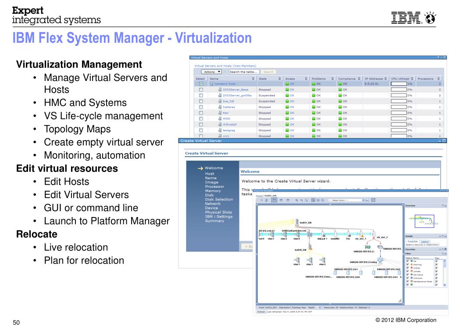Check the testgreg row checkbox
Screen dimensions: 449x336
(x=201, y=130)
